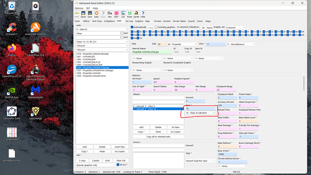Click the Max Range input field
The height and width of the screenshot is (175, 311).
point(184,90)
